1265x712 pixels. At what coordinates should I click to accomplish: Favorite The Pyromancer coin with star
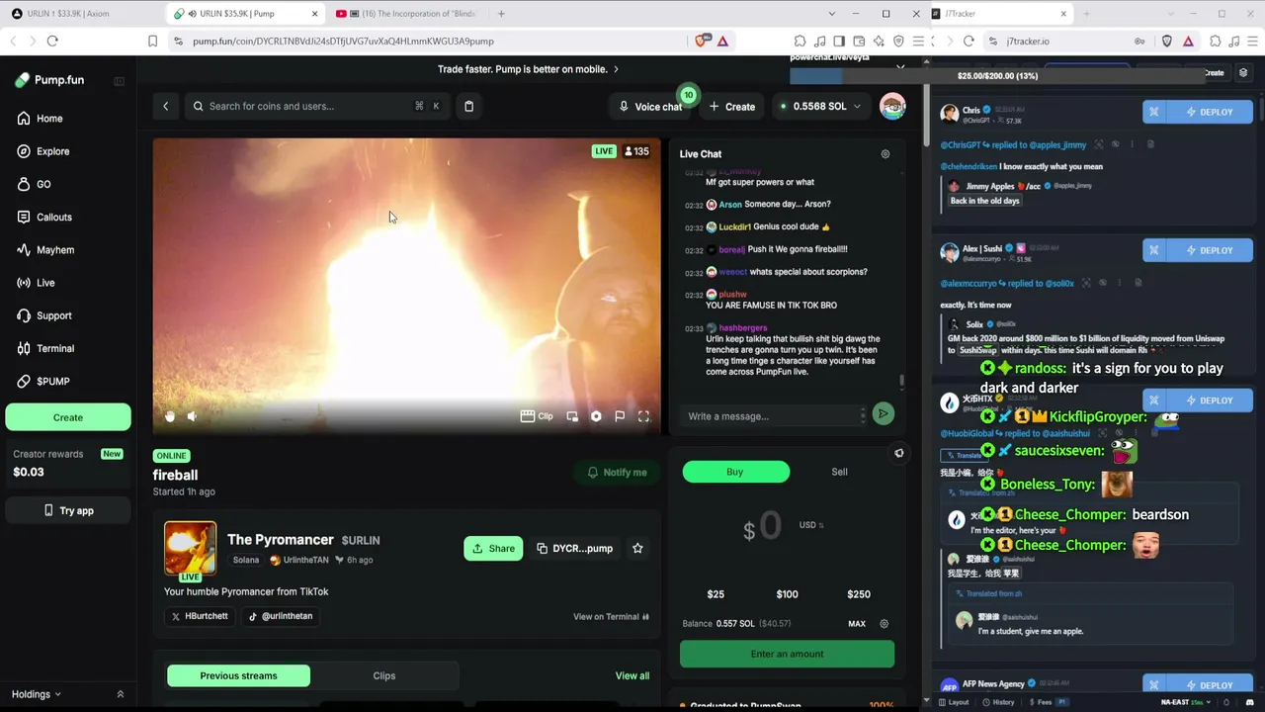coord(637,548)
